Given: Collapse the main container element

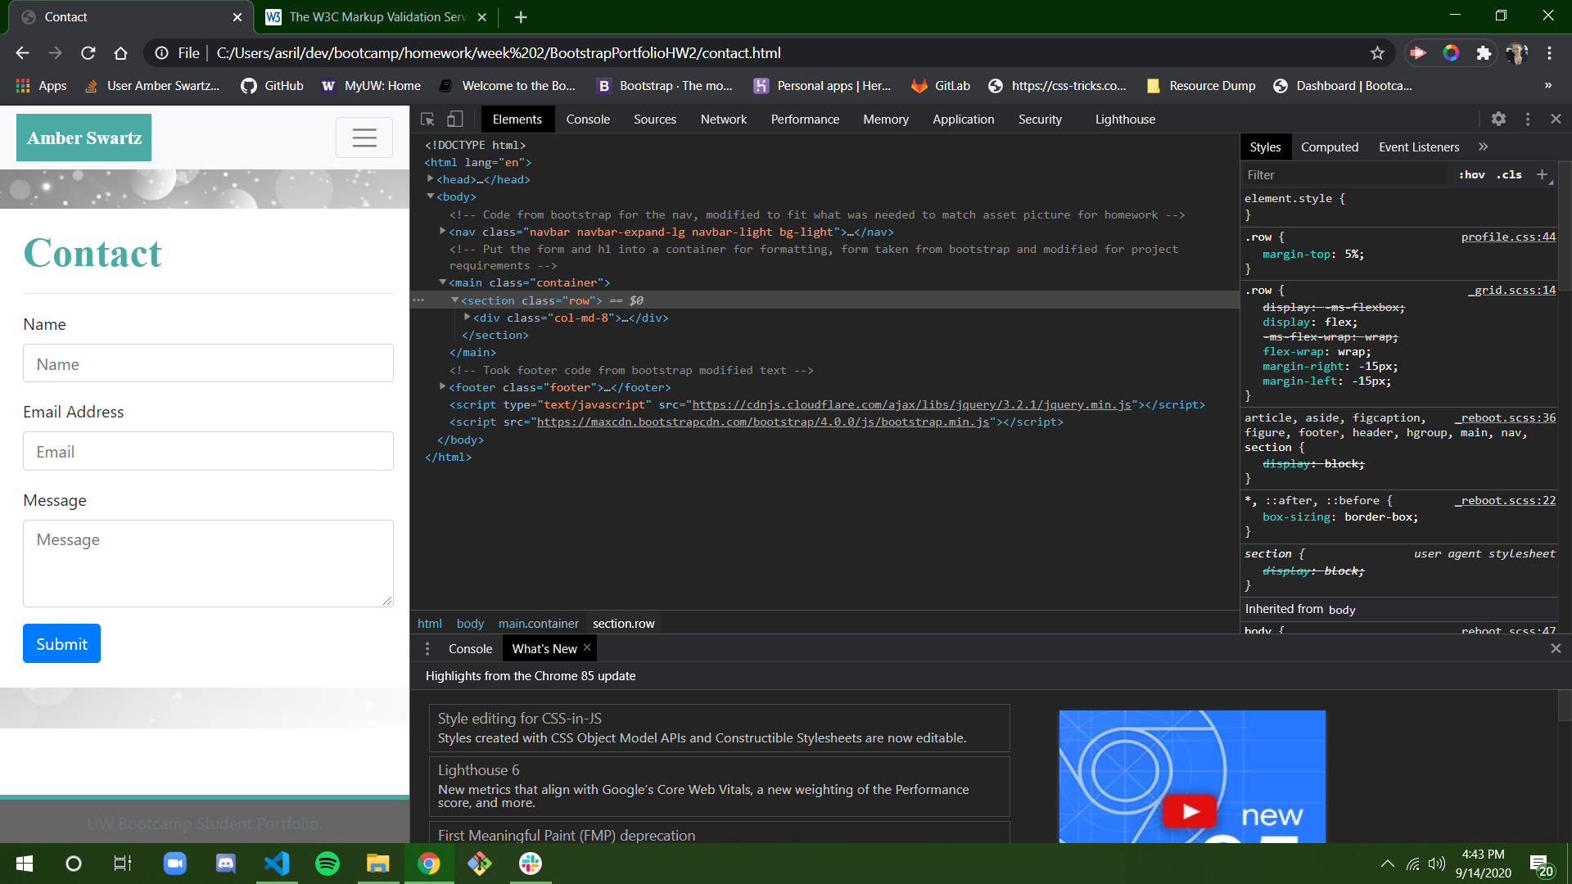Looking at the screenshot, I should pyautogui.click(x=443, y=282).
